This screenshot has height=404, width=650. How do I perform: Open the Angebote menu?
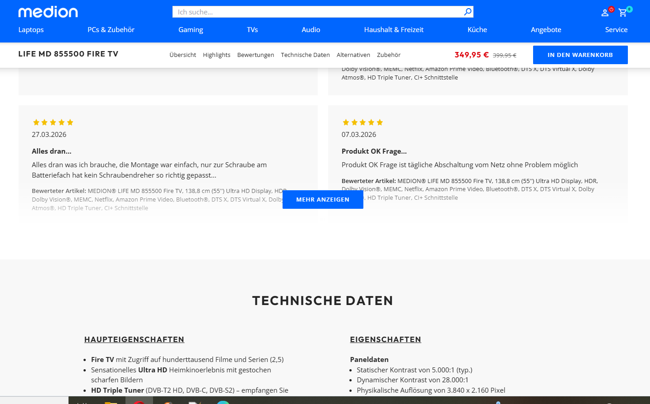[546, 30]
